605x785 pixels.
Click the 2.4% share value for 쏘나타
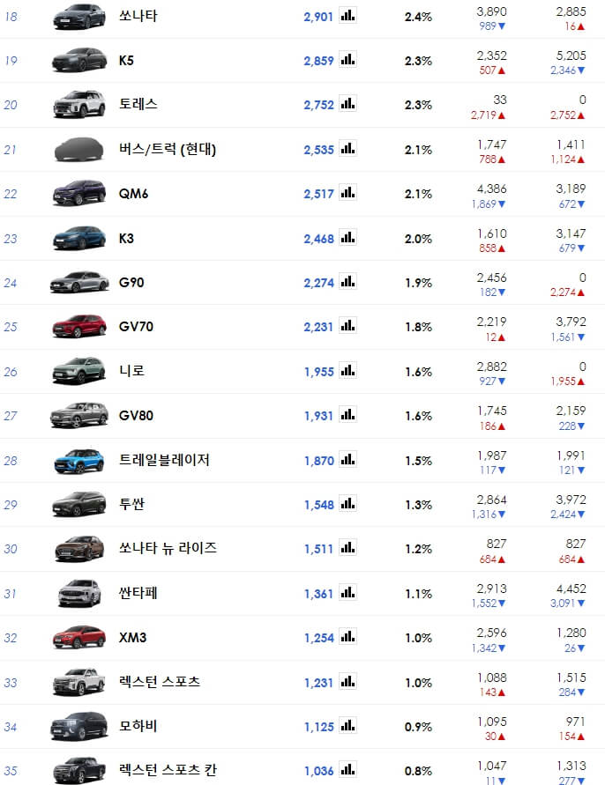419,17
